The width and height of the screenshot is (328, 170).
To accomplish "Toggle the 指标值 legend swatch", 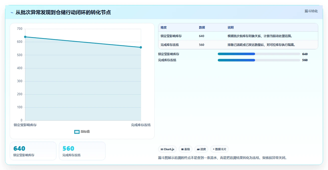I will point(77,132).
